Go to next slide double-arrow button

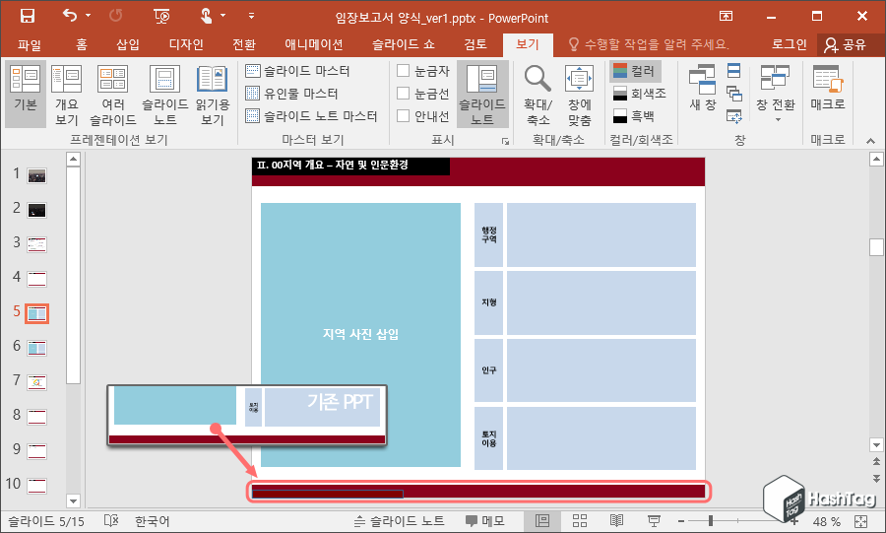click(x=876, y=478)
